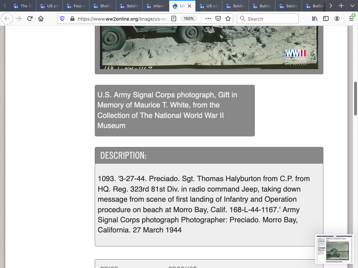Switch to the 'Four s' tab
This screenshot has width=358, height=268.
(76, 6)
